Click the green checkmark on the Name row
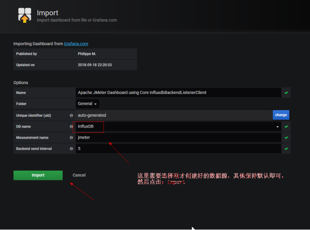This screenshot has height=230, width=310. 286,93
